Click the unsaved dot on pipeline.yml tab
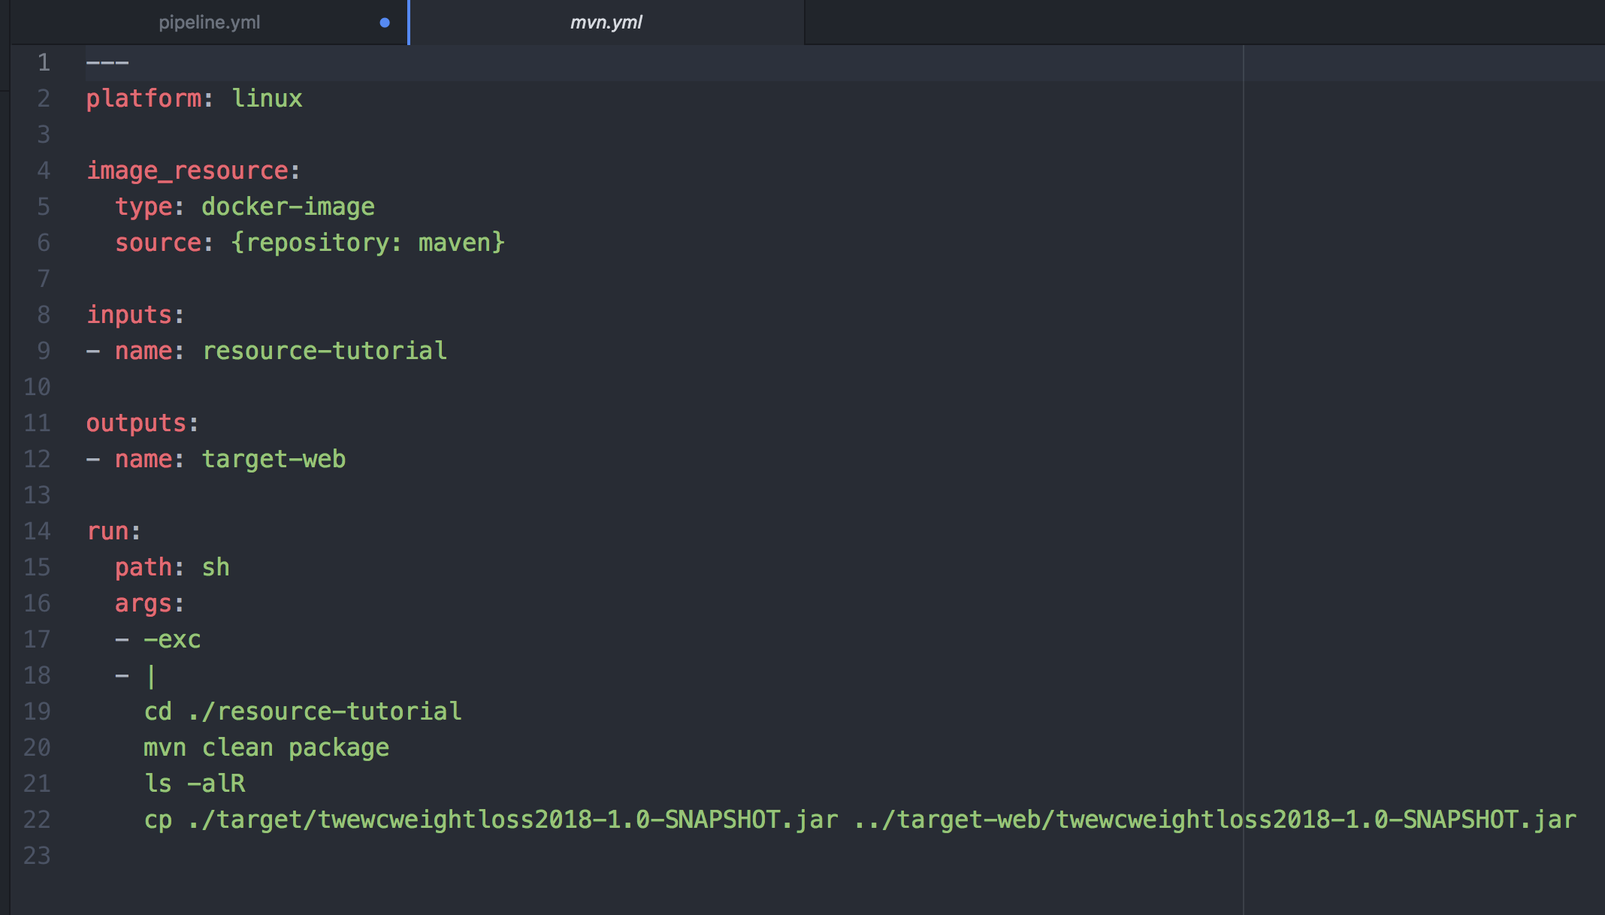 pyautogui.click(x=385, y=23)
